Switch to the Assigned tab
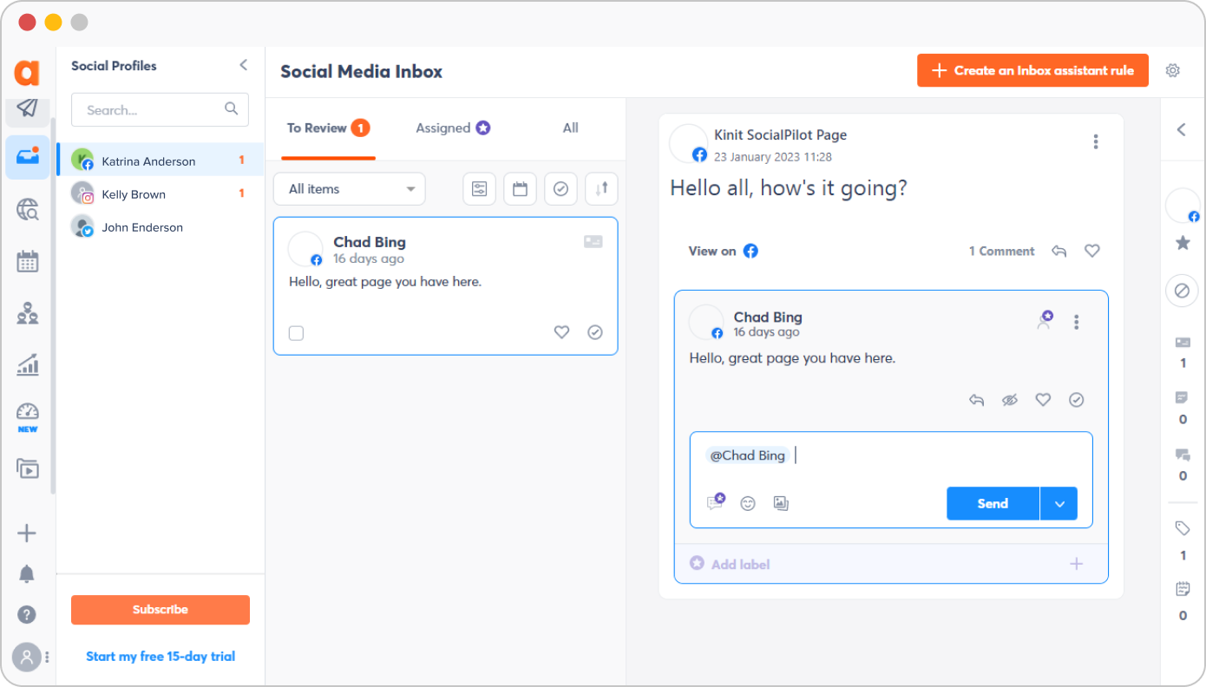Viewport: 1206px width, 687px height. point(452,128)
